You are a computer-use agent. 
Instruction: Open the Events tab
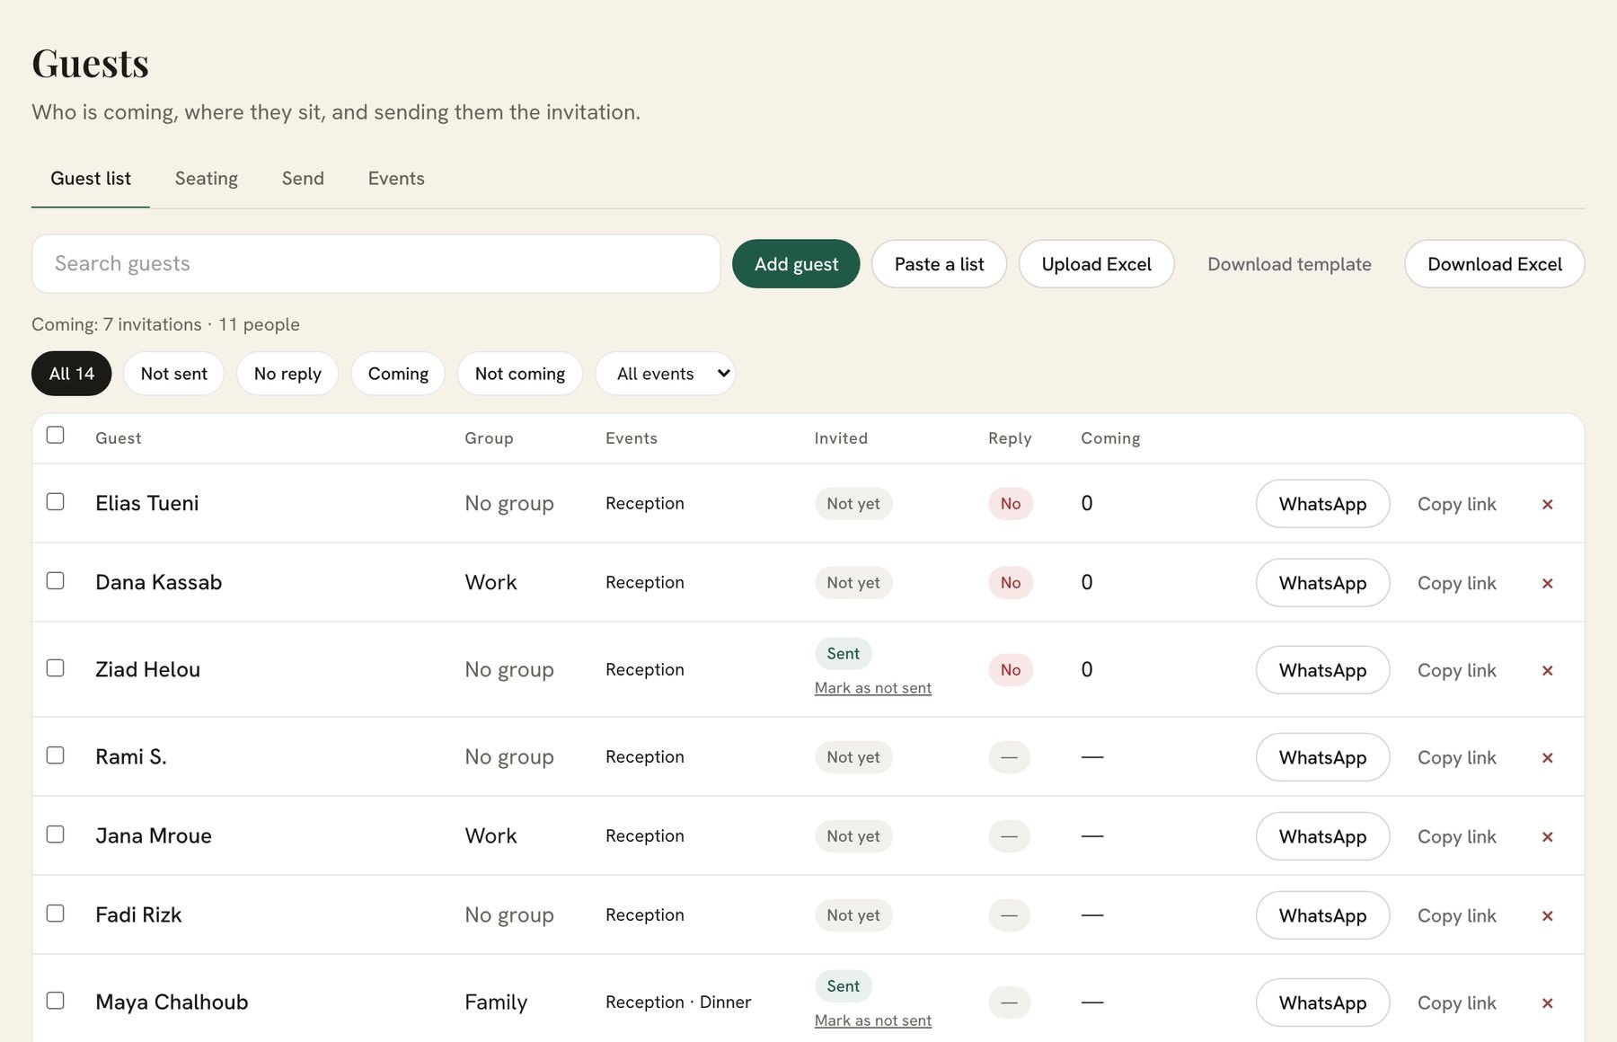point(396,179)
